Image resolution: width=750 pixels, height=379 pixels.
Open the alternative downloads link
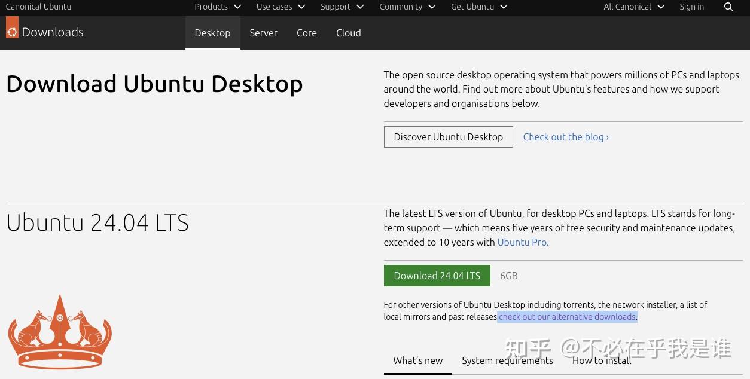(x=567, y=317)
